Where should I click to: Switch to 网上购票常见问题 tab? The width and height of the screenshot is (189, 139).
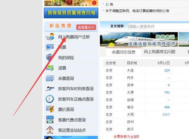[x=160, y=52]
